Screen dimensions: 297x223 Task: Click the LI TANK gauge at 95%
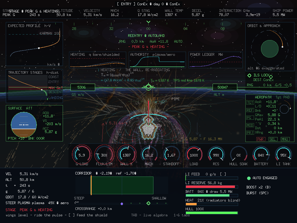pyautogui.click(x=283, y=155)
